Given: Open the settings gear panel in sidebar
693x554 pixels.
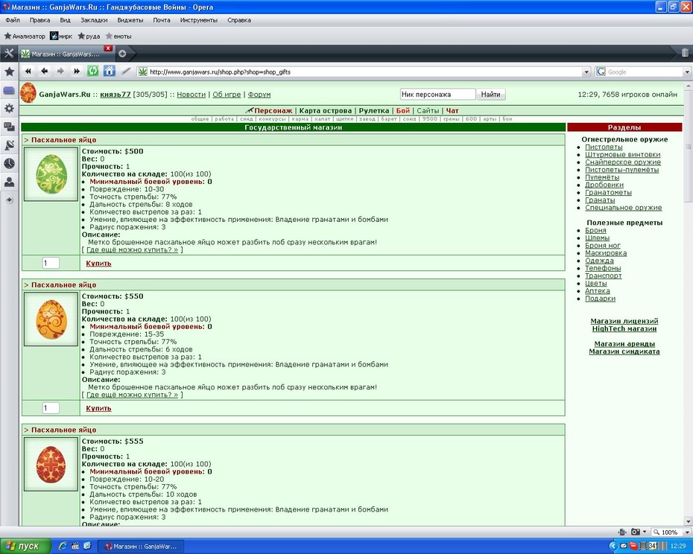Looking at the screenshot, I should pos(9,108).
